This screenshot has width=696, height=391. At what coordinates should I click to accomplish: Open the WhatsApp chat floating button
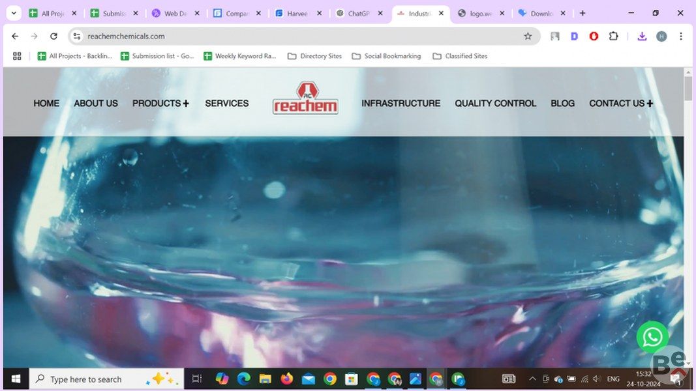[x=652, y=337]
